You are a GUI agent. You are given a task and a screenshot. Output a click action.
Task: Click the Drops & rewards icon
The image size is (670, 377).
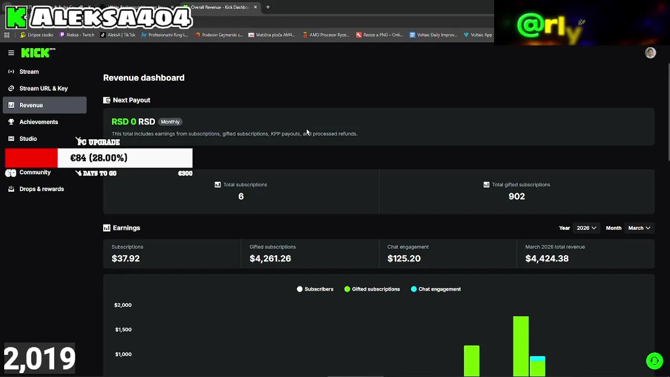11,189
